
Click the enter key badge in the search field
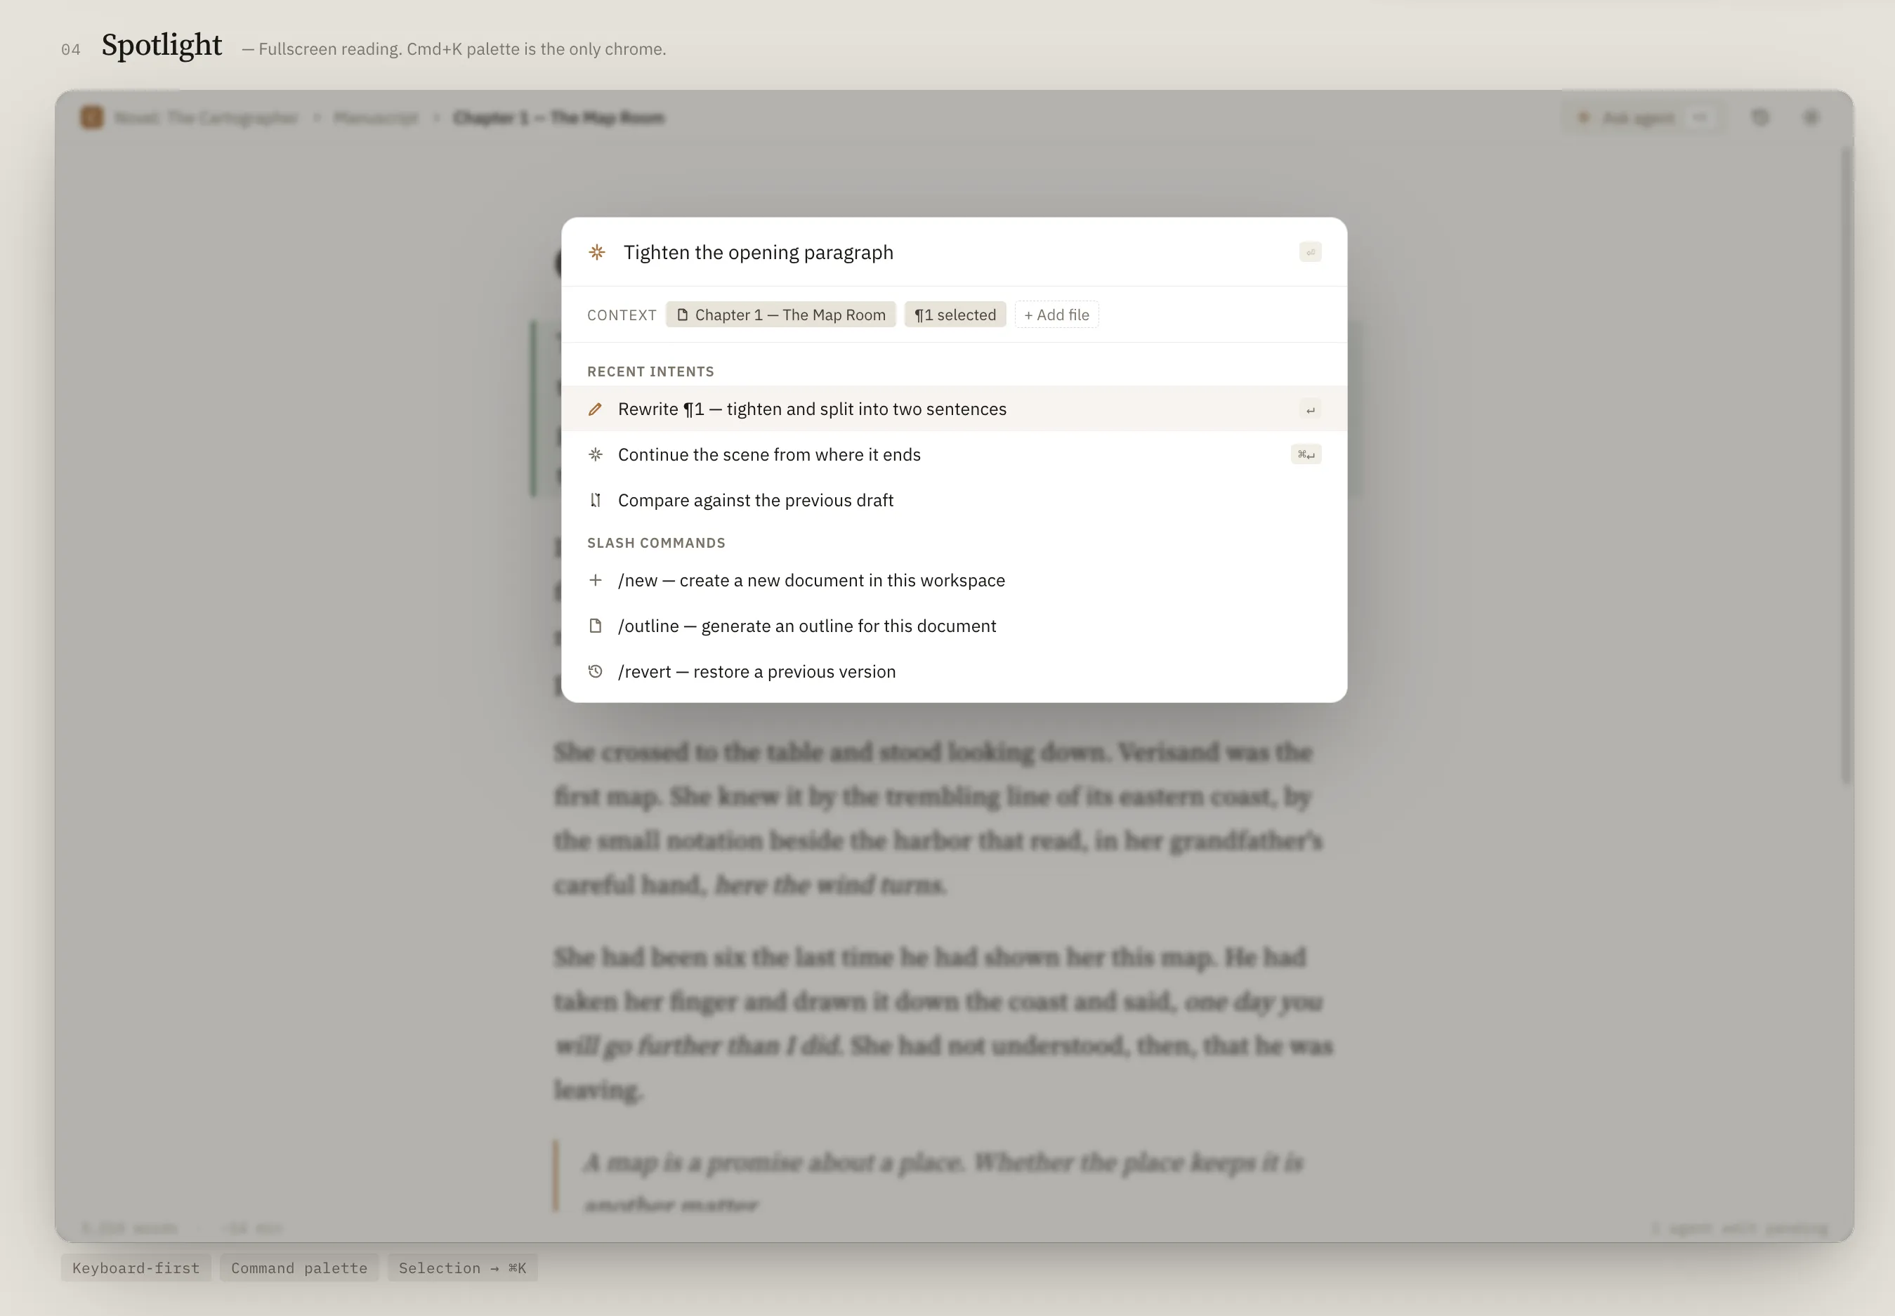(1309, 252)
